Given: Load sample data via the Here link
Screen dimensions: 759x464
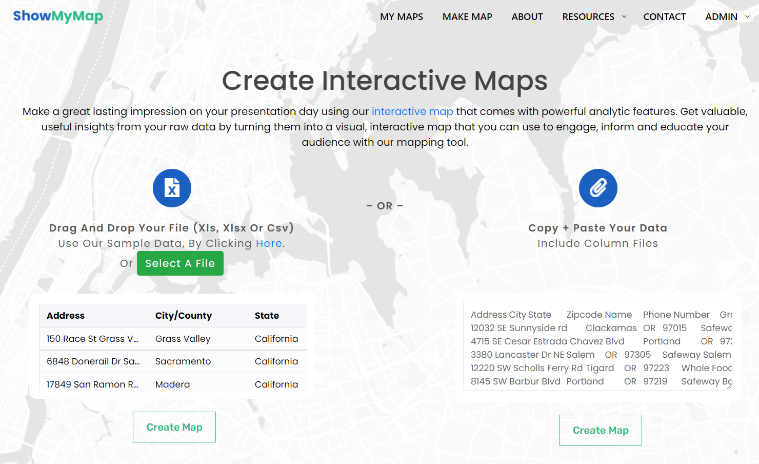Looking at the screenshot, I should [269, 243].
